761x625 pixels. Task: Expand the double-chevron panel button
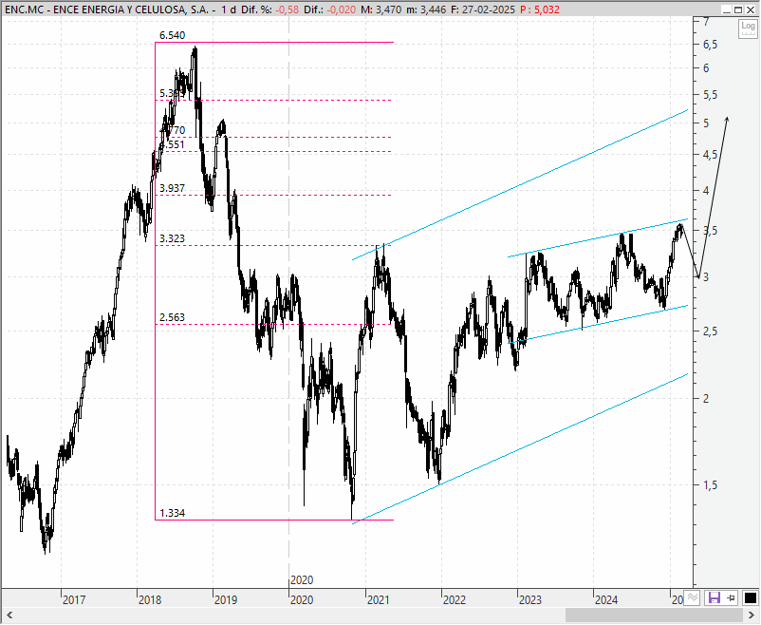click(693, 597)
